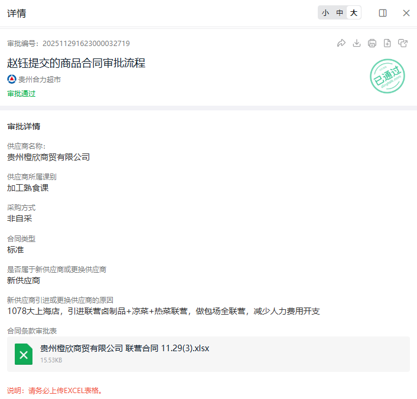The width and height of the screenshot is (417, 399).
Task: Set font size to 中 (medium)
Action: pos(340,13)
